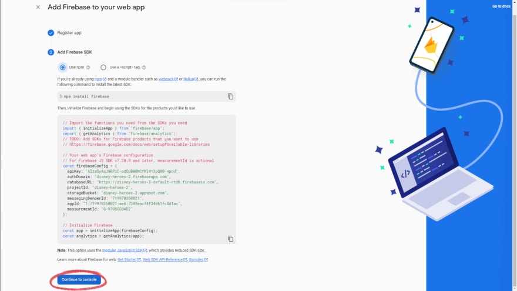Open the Web SDK API Reference link

tap(165, 260)
